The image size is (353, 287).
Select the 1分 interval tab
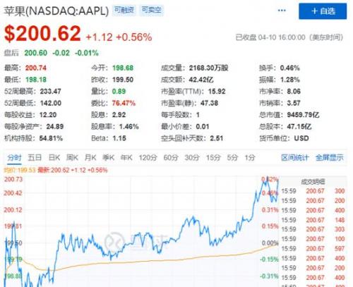pos(250,157)
